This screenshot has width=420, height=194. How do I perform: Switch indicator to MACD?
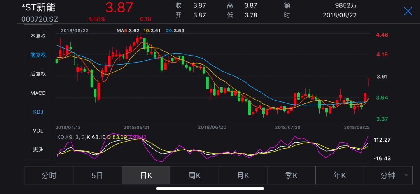38,93
